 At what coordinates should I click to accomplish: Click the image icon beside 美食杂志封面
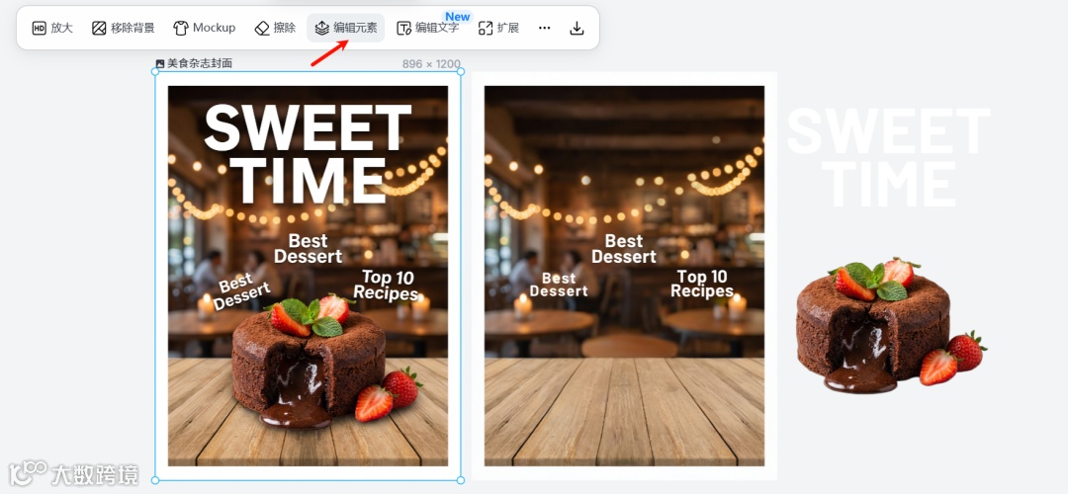[x=160, y=63]
